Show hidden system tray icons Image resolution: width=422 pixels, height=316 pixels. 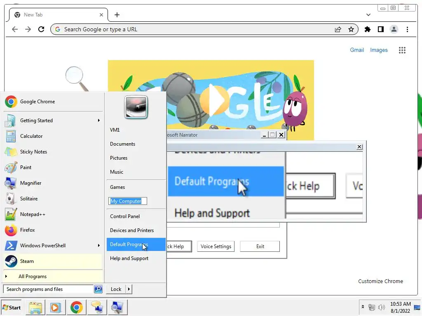[363, 307]
